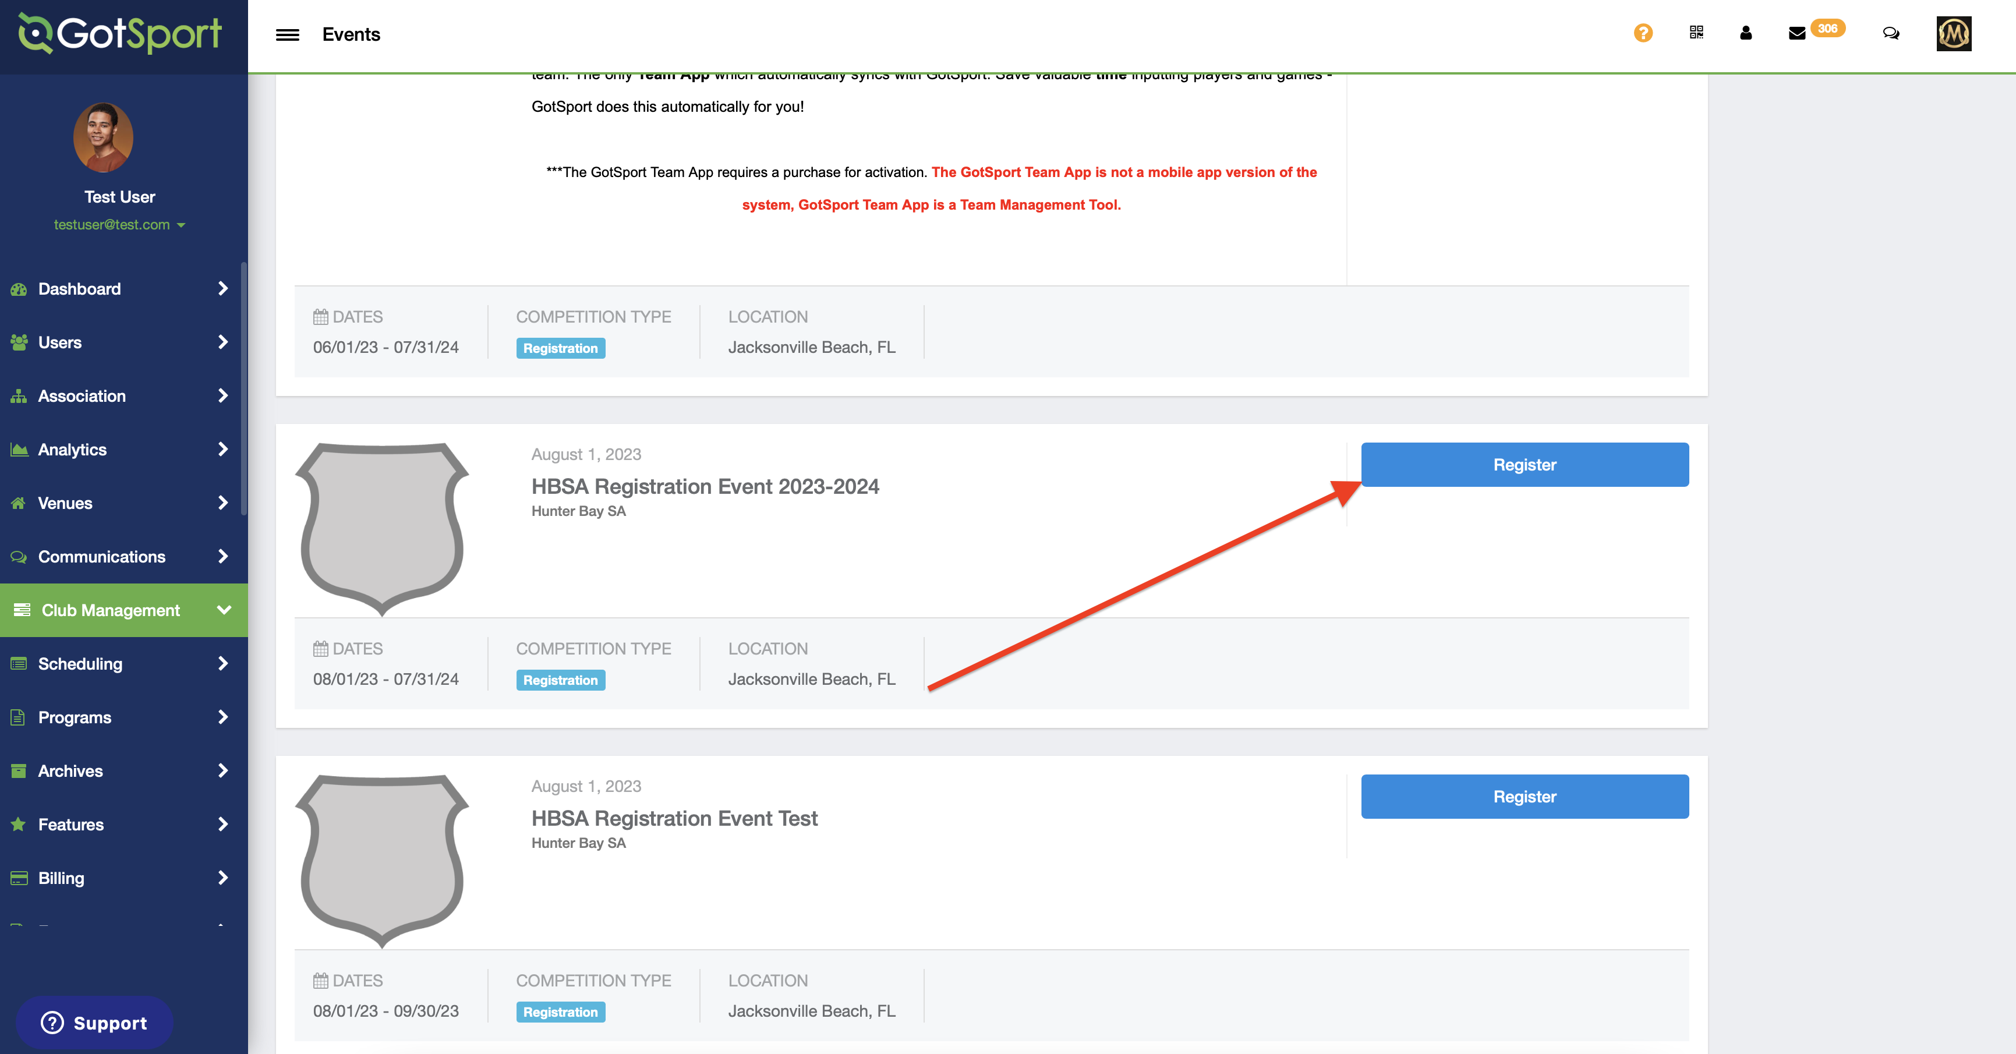Open the Dashboard menu item
This screenshot has width=2016, height=1054.
pyautogui.click(x=123, y=289)
